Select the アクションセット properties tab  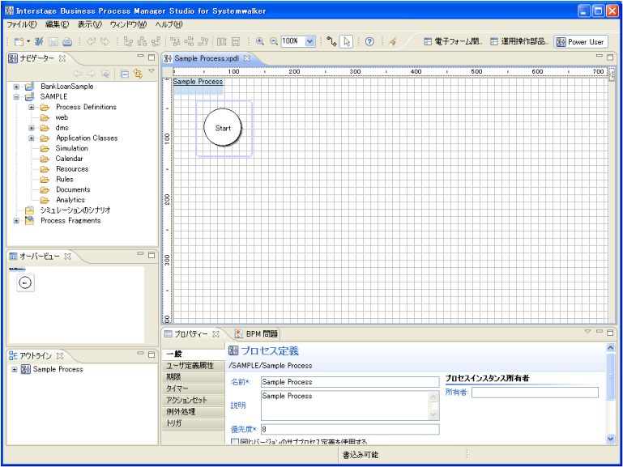(193, 400)
